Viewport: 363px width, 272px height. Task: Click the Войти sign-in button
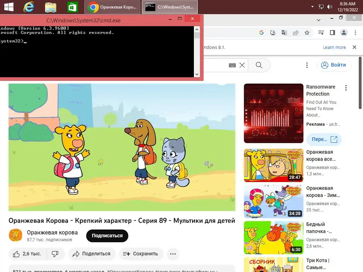tap(334, 65)
